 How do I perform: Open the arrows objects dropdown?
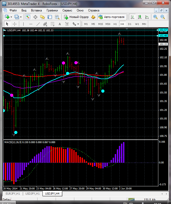[76, 24]
